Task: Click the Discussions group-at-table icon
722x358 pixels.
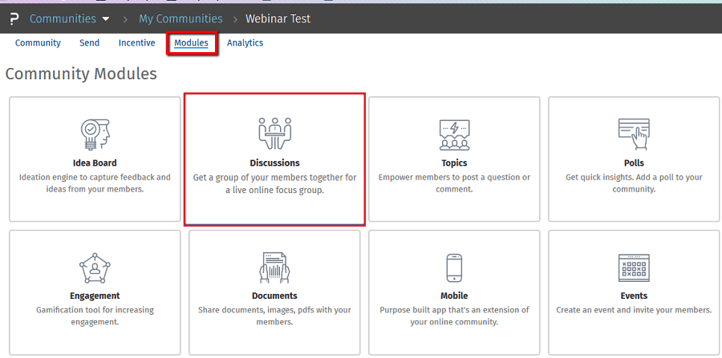Action: tap(275, 134)
